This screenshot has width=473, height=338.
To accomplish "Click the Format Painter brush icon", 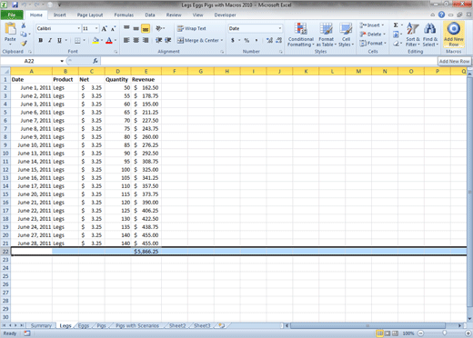I will [x=24, y=43].
